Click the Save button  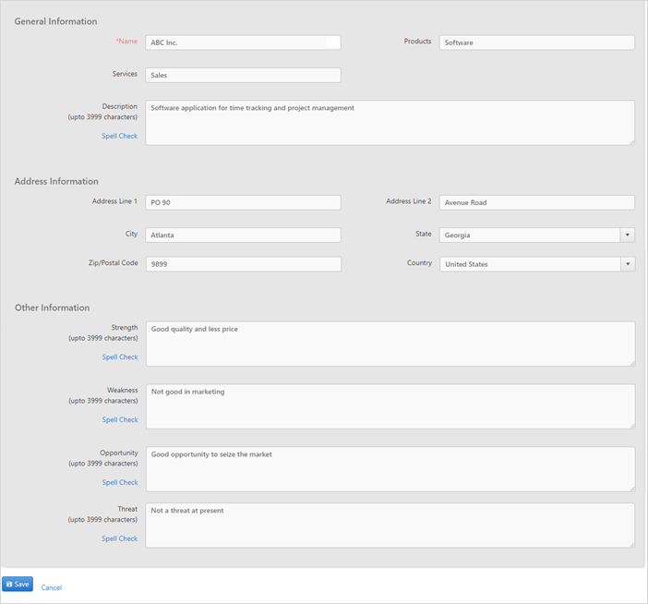pos(18,584)
